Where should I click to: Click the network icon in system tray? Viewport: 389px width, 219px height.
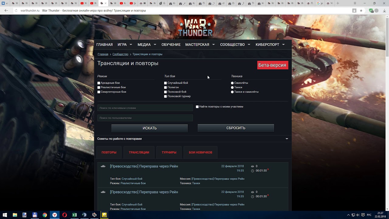[353, 215]
